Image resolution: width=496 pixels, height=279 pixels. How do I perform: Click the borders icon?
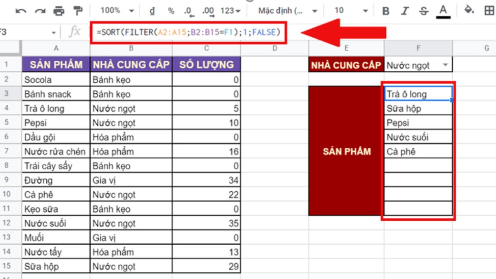click(x=489, y=10)
